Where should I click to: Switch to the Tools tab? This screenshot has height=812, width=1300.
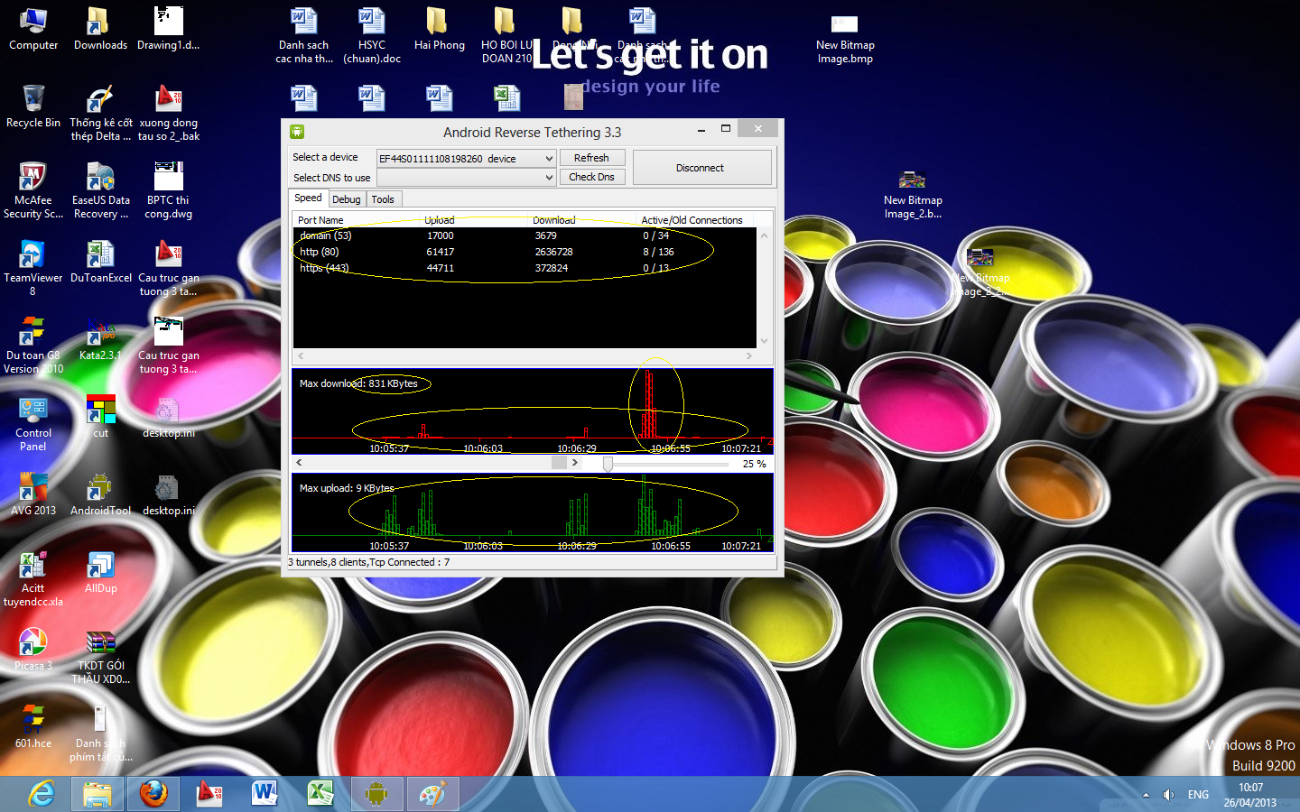[383, 199]
